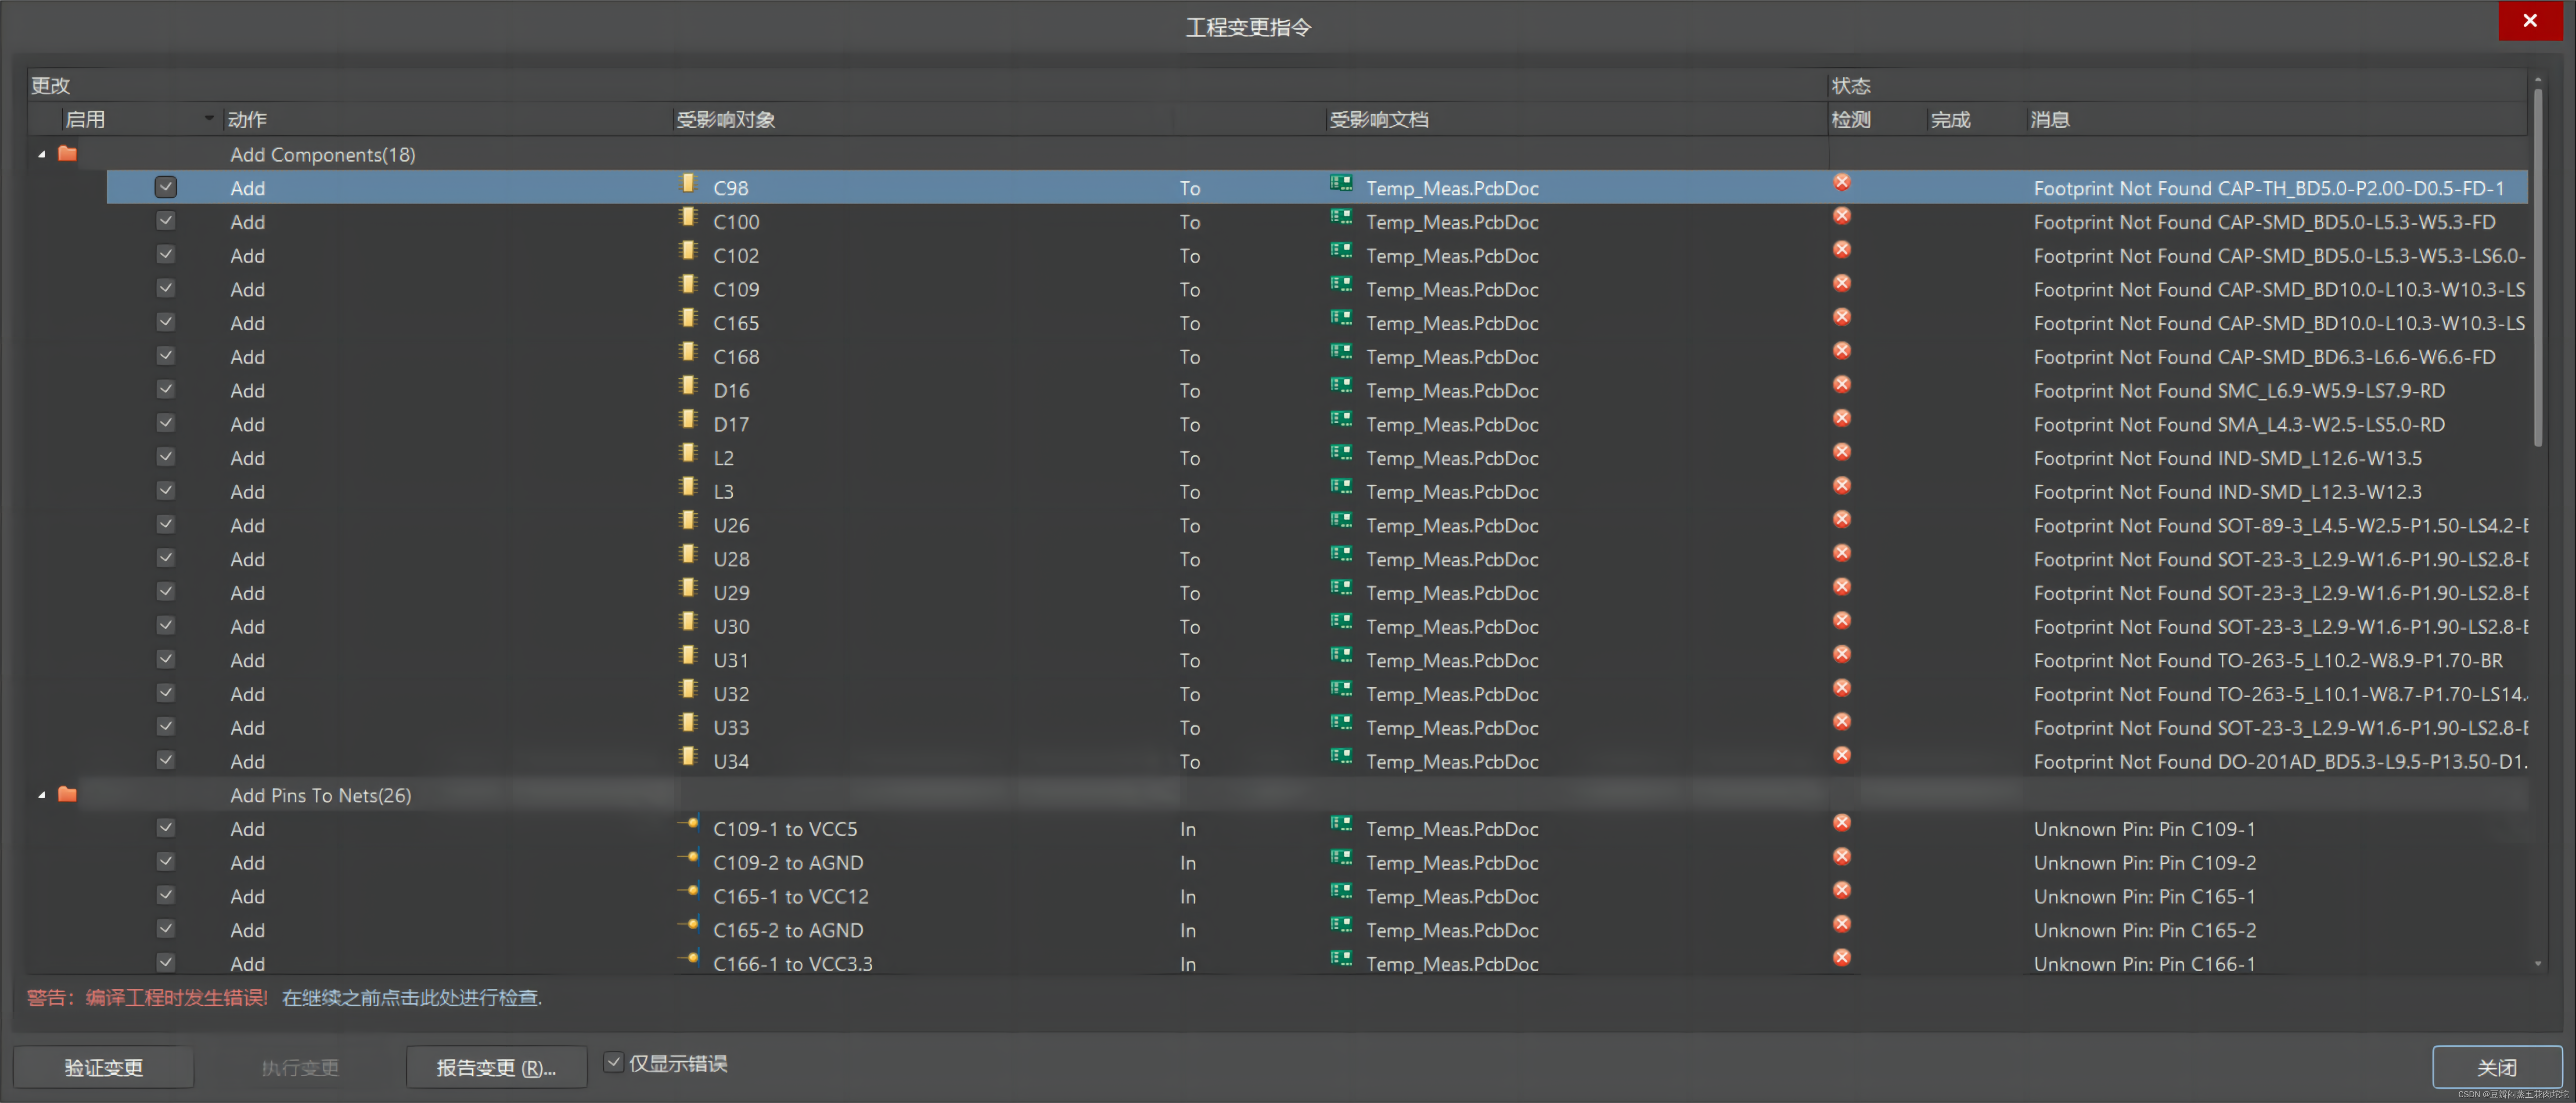Collapse the Add Components(18) group
The height and width of the screenshot is (1103, 2576).
(41, 154)
